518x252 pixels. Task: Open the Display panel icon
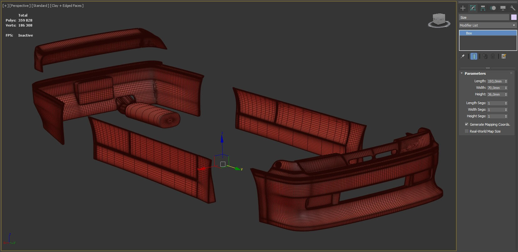[x=503, y=8]
